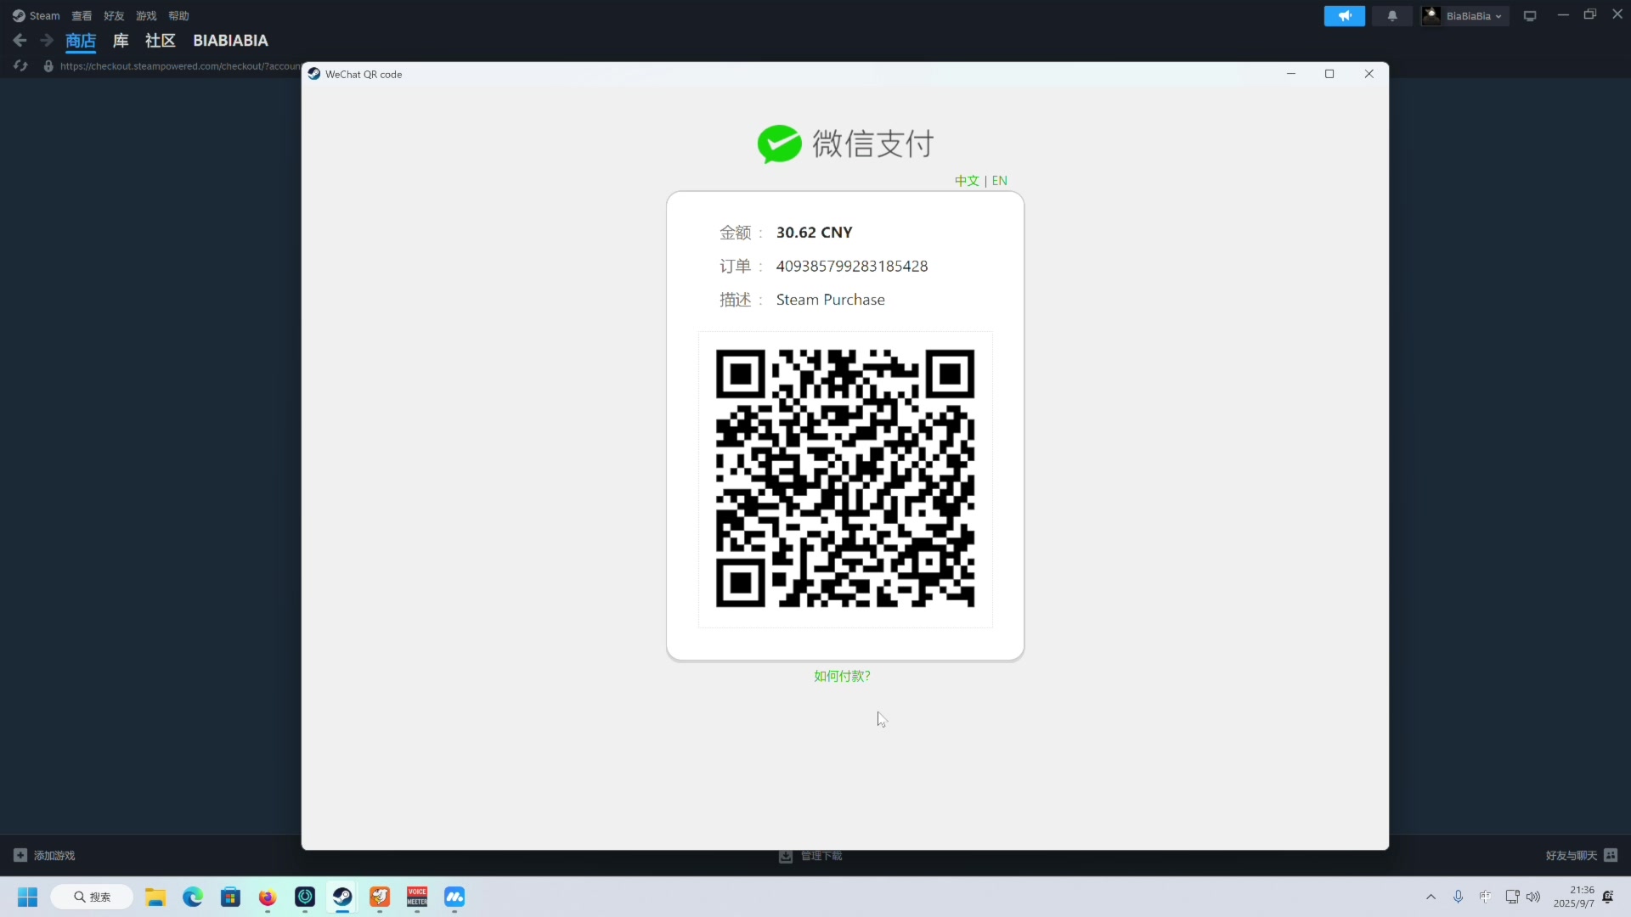Viewport: 1631px width, 917px height.
Task: Open the BIABIABIA profile tab
Action: [230, 41]
